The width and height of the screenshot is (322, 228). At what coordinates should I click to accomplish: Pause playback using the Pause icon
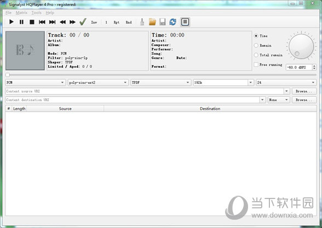coord(21,22)
